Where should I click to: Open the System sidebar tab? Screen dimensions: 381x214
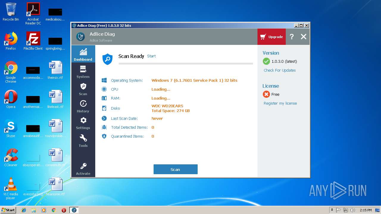point(83,72)
